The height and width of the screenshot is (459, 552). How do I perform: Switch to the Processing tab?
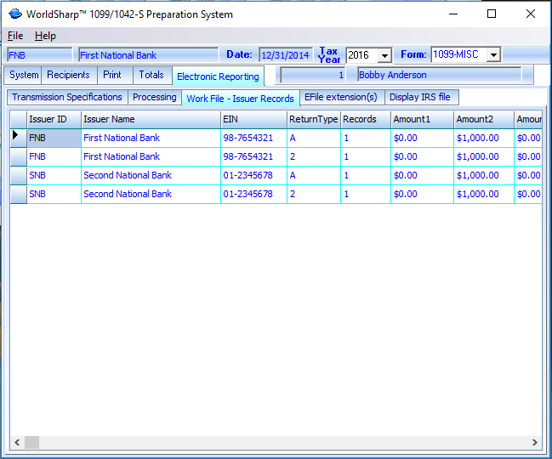[x=155, y=98]
